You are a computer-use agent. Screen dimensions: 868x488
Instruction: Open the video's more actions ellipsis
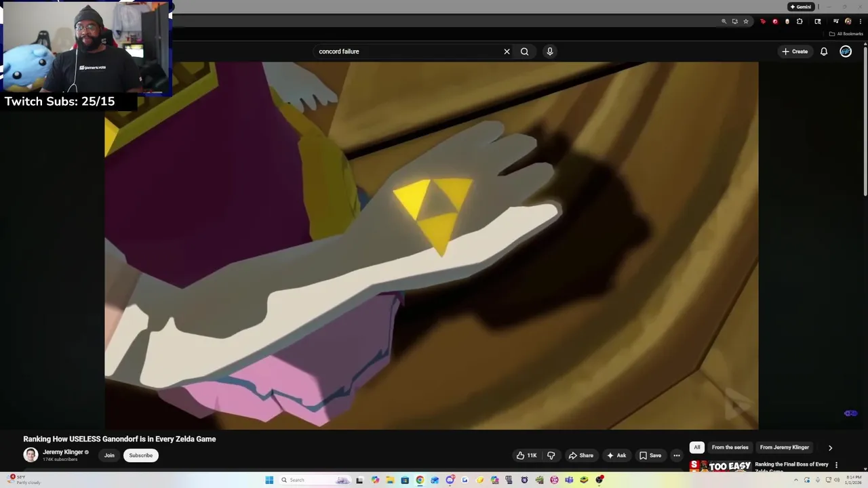pos(676,455)
